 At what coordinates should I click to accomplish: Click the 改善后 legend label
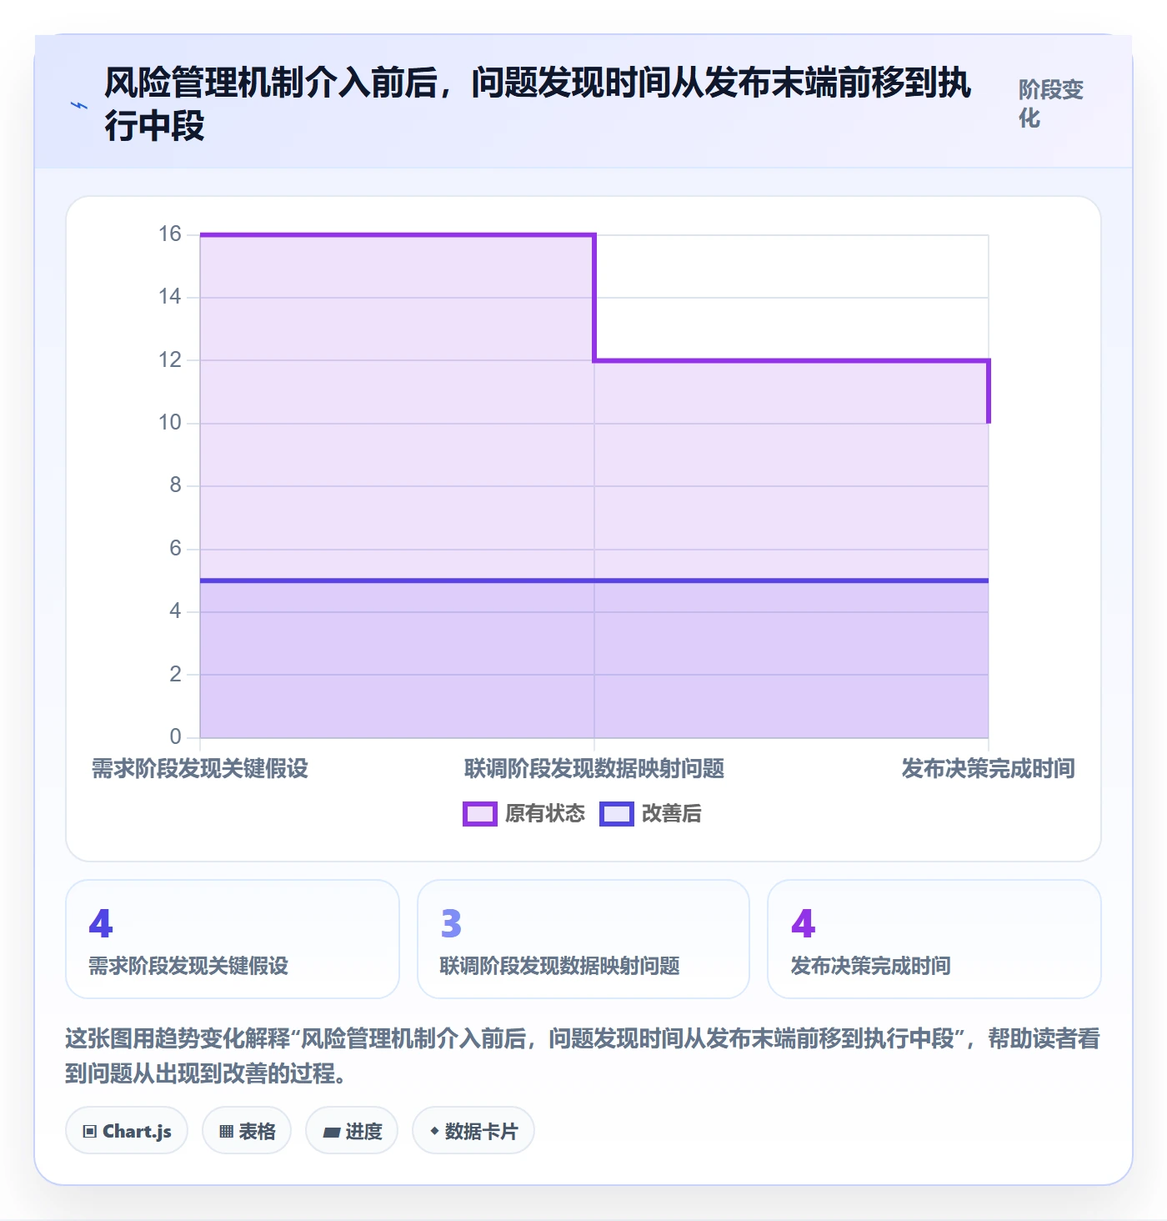tap(672, 814)
